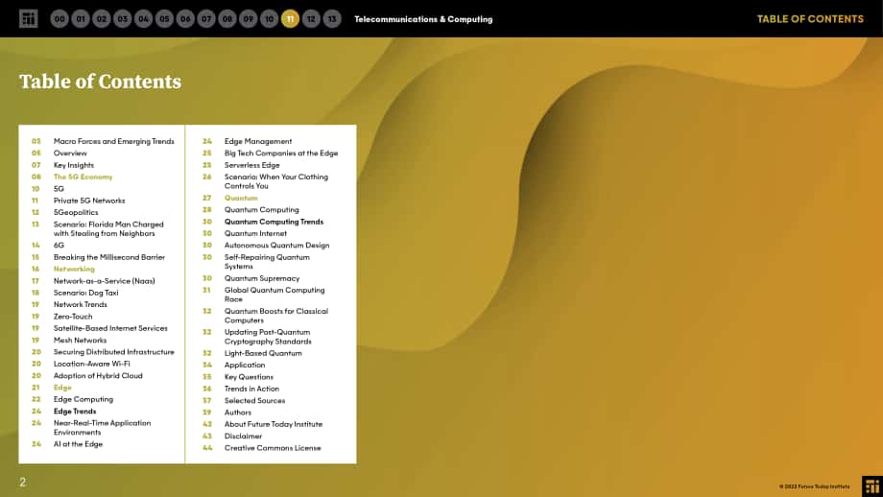883x497 pixels.
Task: Select Telecommunications & Computing title
Action: 423,19
